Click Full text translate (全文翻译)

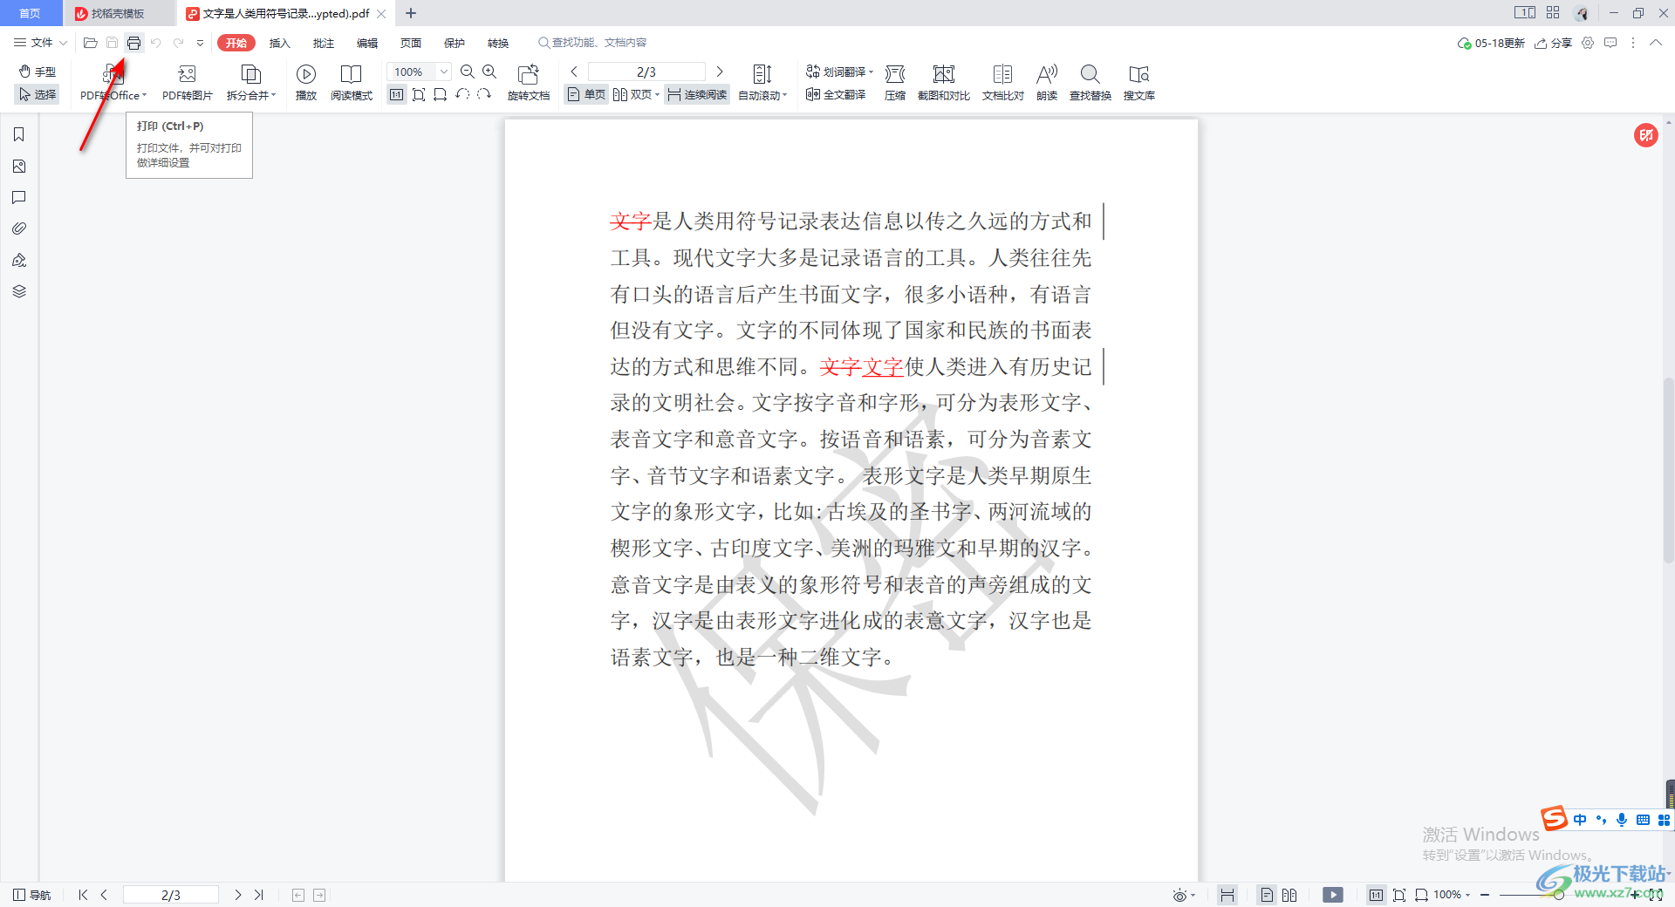[836, 94]
